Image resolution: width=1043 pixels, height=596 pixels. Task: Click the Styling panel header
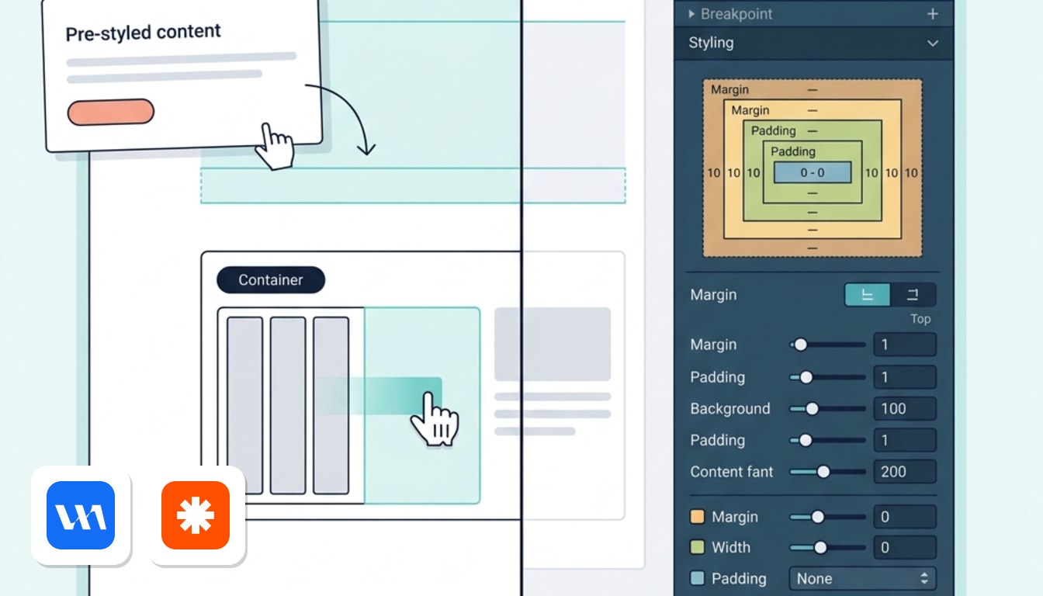click(813, 43)
